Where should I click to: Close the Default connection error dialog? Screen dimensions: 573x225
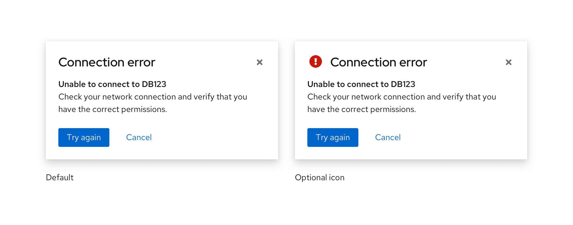click(x=260, y=62)
